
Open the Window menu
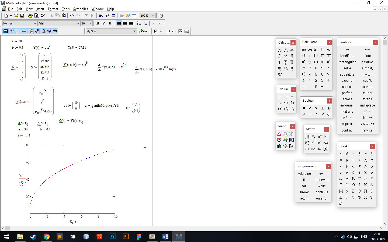98,9
